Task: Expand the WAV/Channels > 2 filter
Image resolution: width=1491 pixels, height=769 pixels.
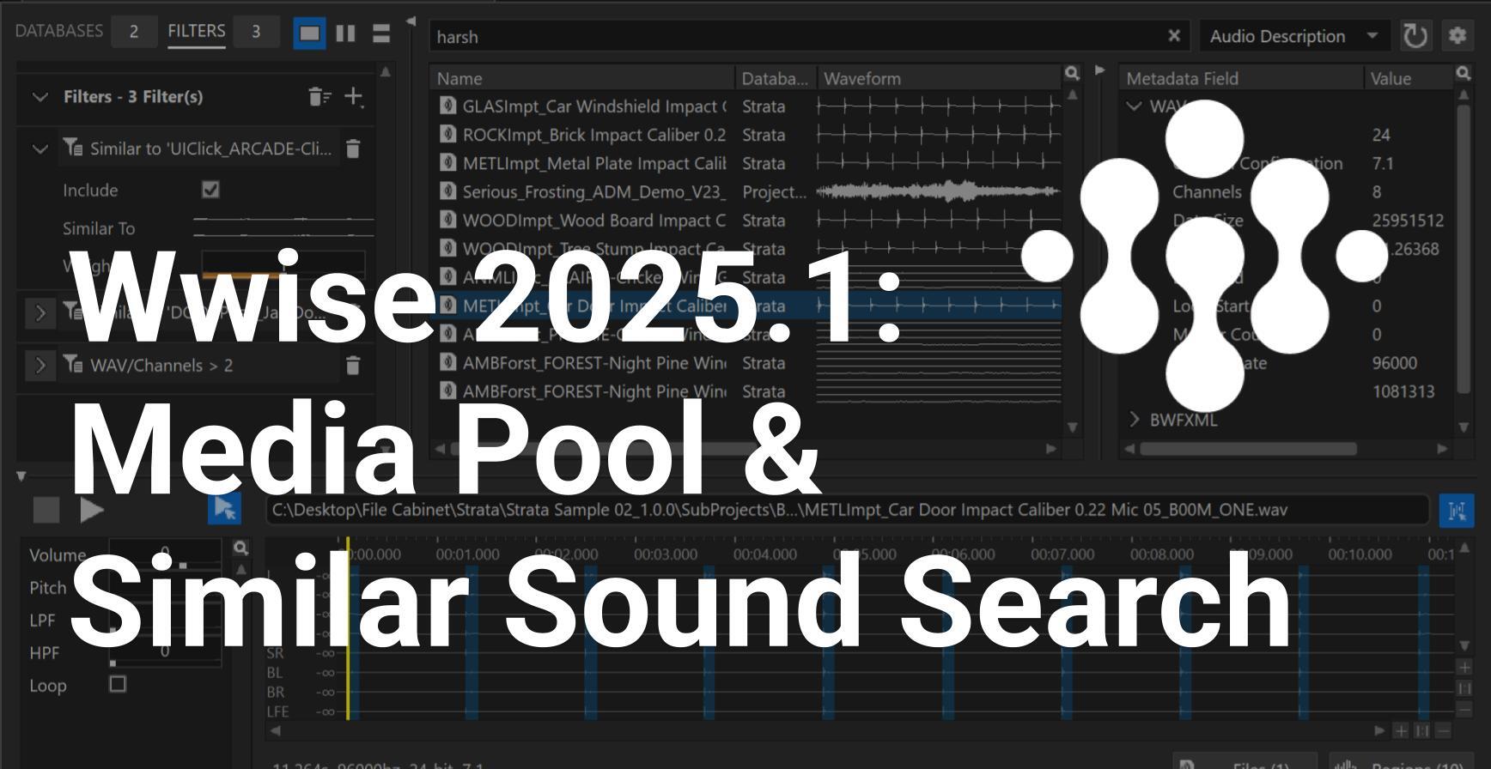Action: click(x=40, y=366)
